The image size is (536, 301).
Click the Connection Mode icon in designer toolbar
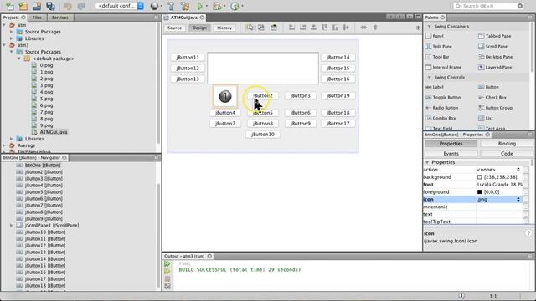tap(261, 28)
